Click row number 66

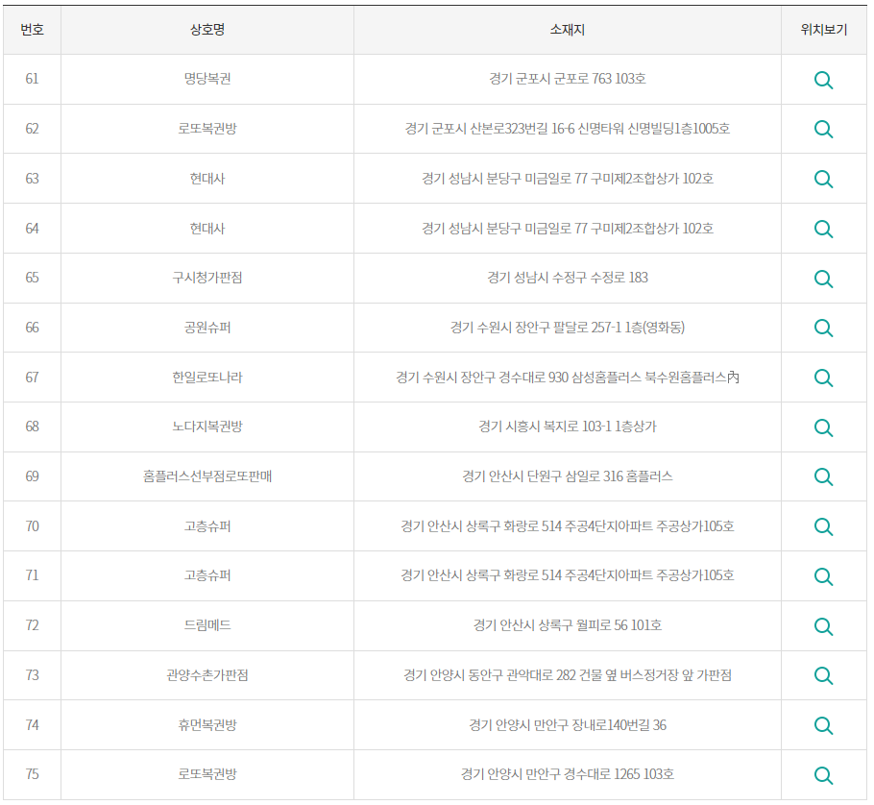click(x=33, y=328)
